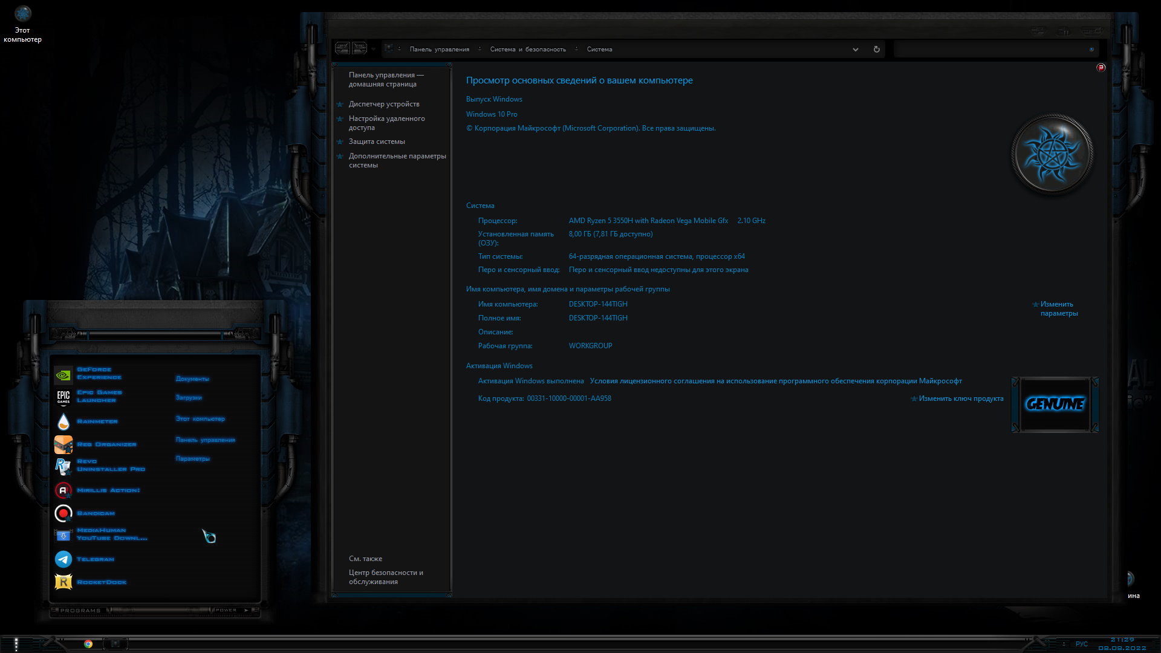The image size is (1161, 653).
Task: Launch Mirillis Action! recorder
Action: [108, 490]
